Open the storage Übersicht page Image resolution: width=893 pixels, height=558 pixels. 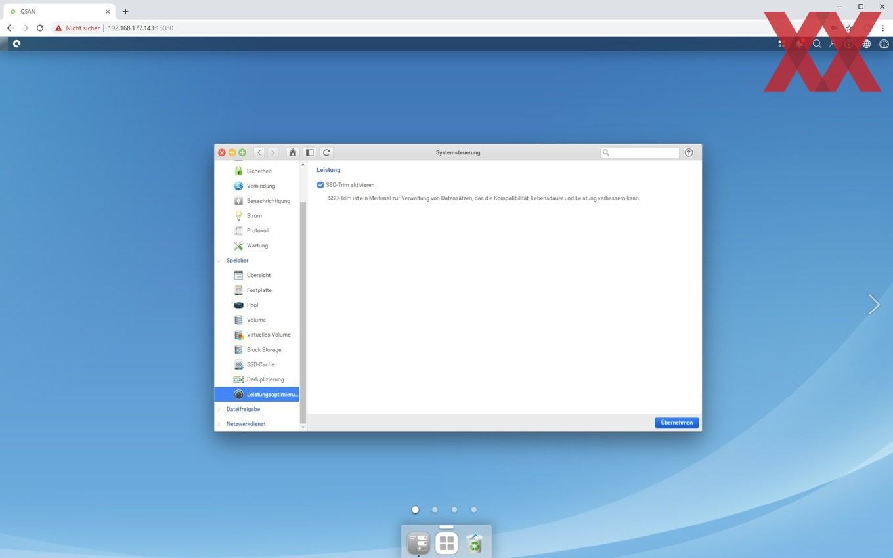[x=257, y=275]
